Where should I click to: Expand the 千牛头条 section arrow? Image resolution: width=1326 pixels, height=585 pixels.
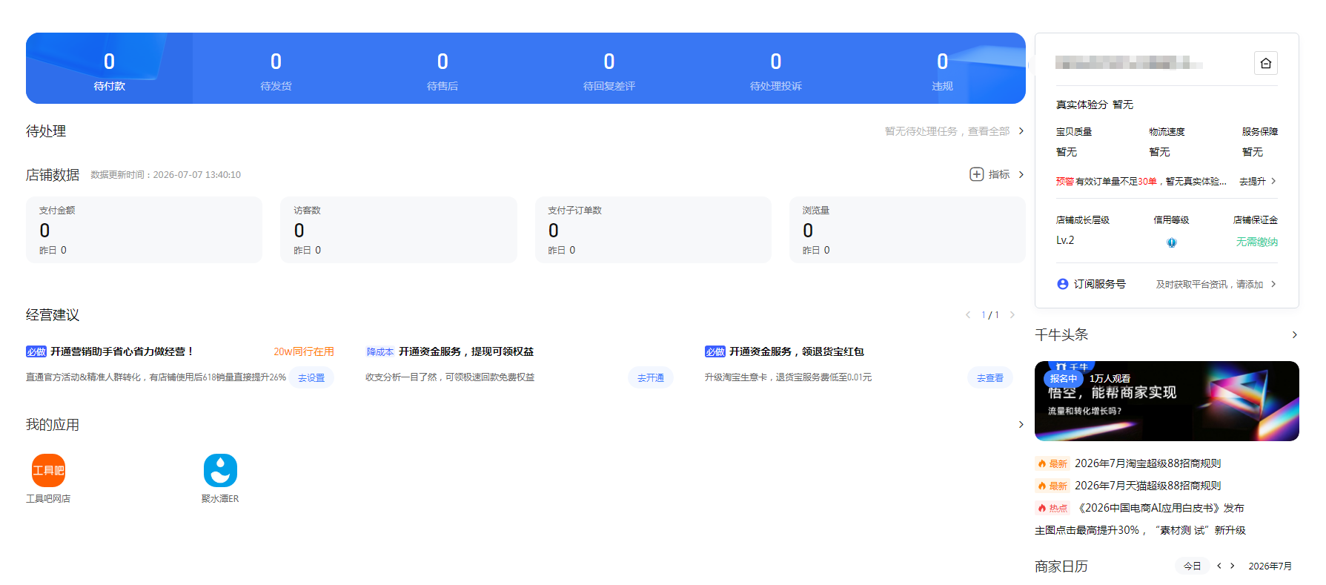(x=1294, y=335)
